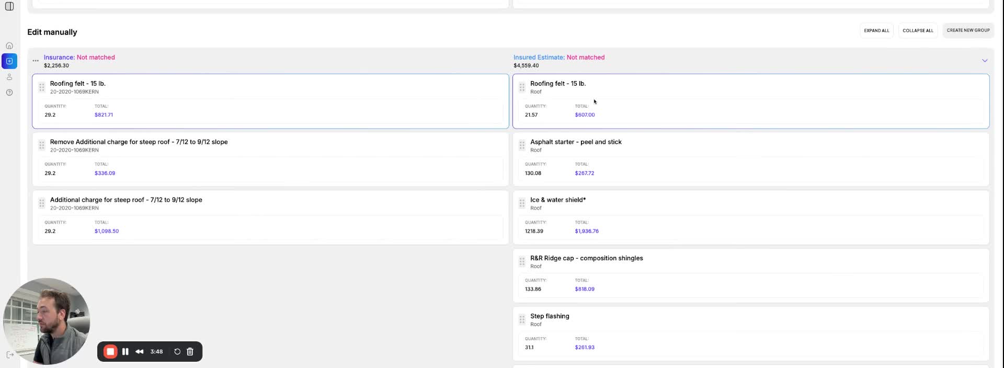Image resolution: width=1004 pixels, height=368 pixels.
Task: Select the Insured Estimate: Not matched heading
Action: [x=559, y=57]
